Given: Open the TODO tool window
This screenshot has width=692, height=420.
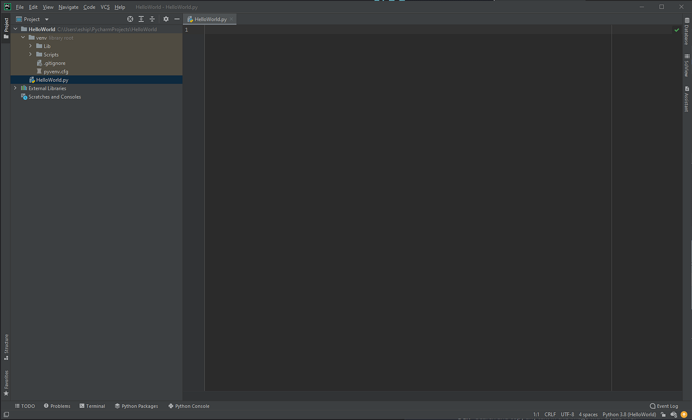Looking at the screenshot, I should pyautogui.click(x=25, y=406).
